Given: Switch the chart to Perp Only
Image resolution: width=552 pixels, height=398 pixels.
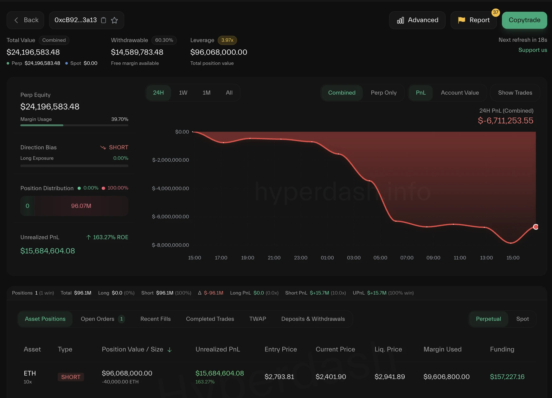Looking at the screenshot, I should pyautogui.click(x=383, y=93).
